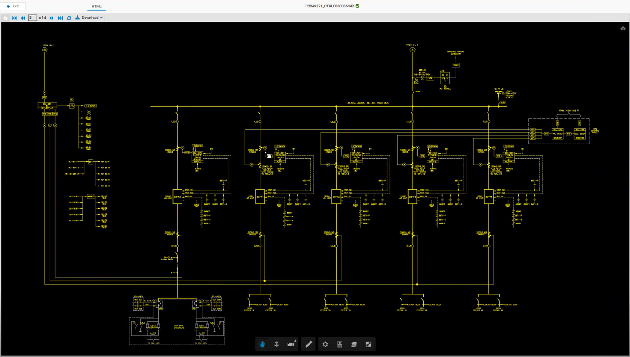Switch to the HTML tab

96,7
